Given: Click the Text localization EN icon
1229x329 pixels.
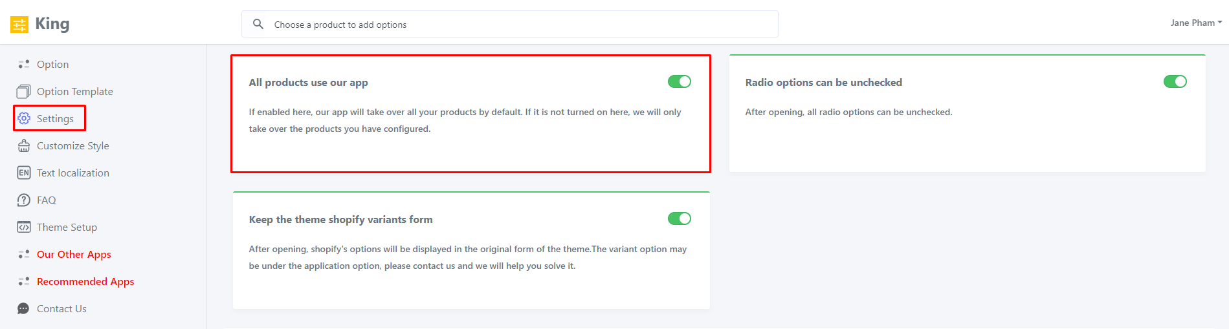Looking at the screenshot, I should tap(24, 173).
